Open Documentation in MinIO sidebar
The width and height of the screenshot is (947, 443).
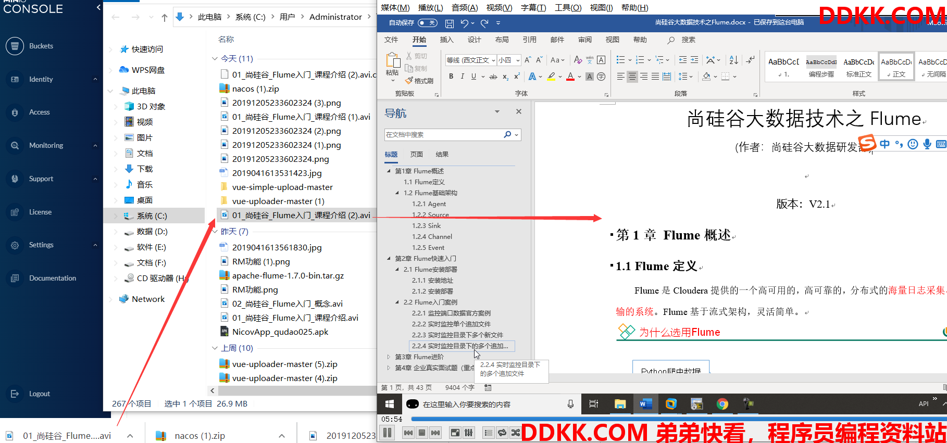[52, 278]
